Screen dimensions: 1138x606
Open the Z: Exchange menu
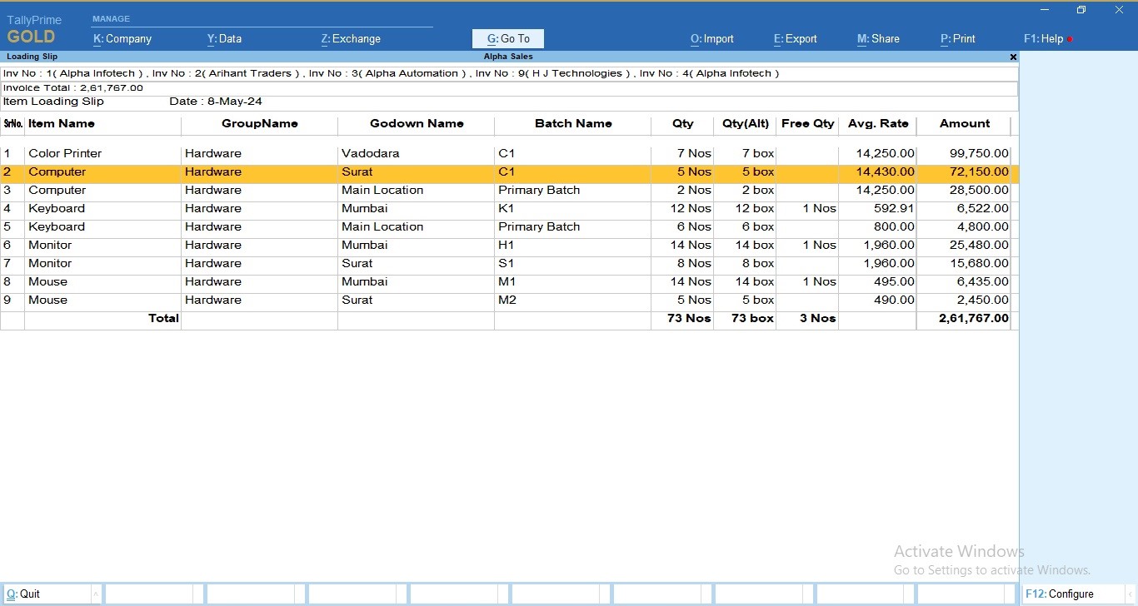[x=350, y=38]
